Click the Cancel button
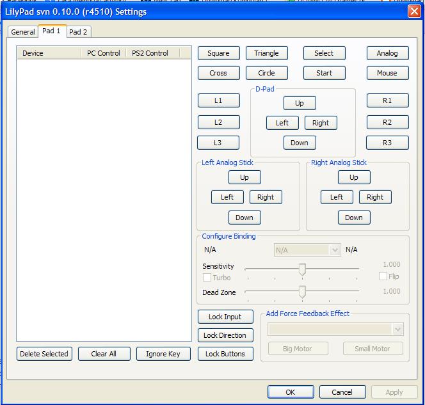Viewport: 425px width, 405px height. [342, 392]
